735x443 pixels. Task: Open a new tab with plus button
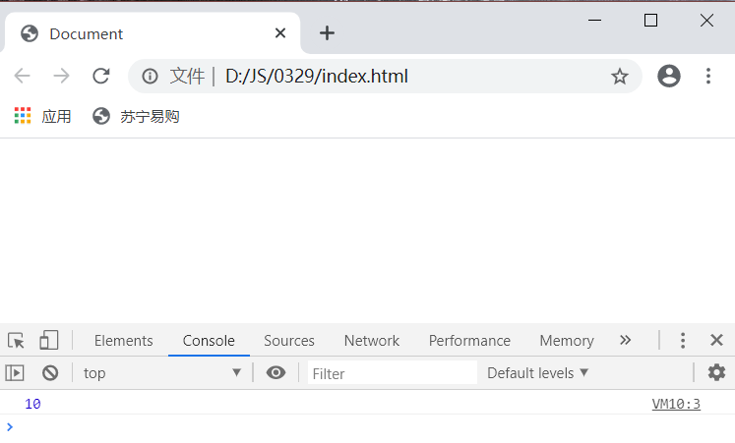tap(327, 33)
